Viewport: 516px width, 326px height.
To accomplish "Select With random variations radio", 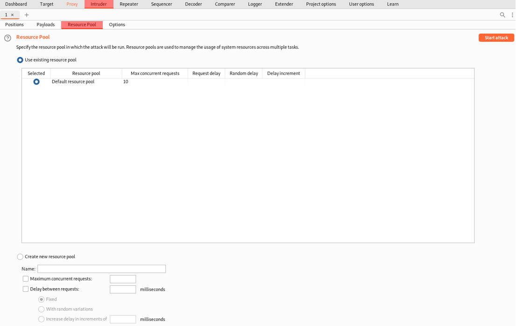I will (41, 309).
